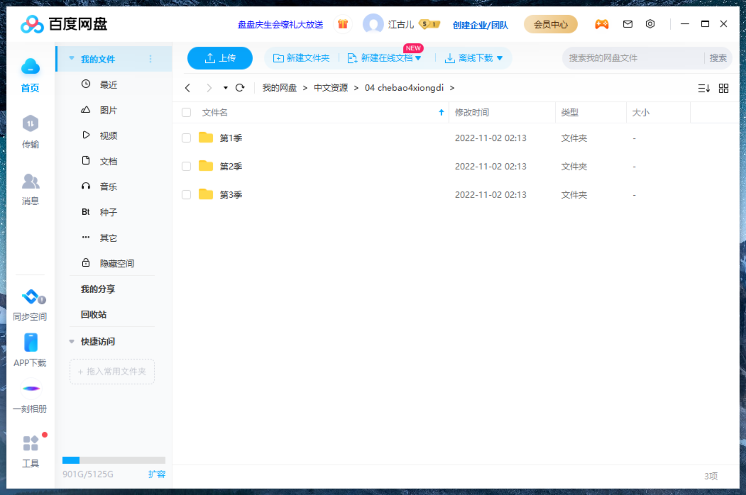Switch to grid view
The image size is (746, 495).
723,88
